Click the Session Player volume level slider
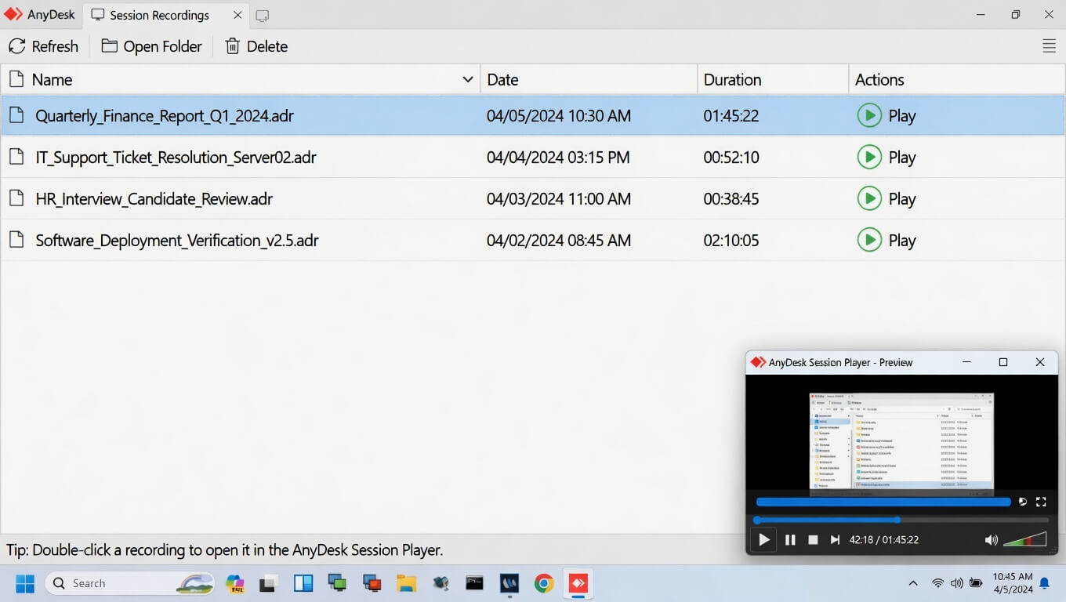 click(x=1025, y=539)
